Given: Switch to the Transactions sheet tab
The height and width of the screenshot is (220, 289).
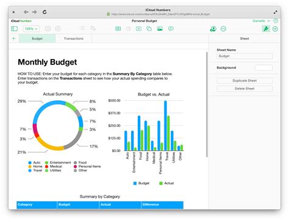Looking at the screenshot, I should point(74,38).
